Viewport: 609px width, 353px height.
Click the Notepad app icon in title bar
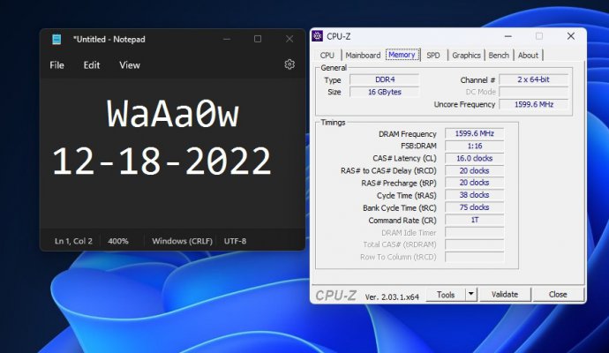(56, 39)
